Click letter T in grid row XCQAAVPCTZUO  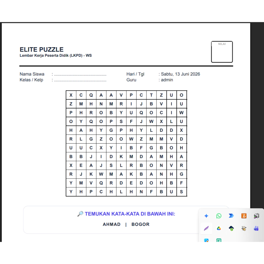tap(151, 95)
